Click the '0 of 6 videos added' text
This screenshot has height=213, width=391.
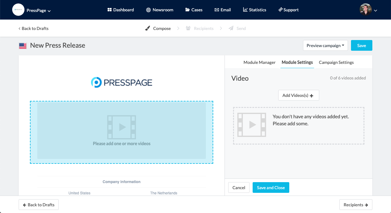[x=348, y=78]
